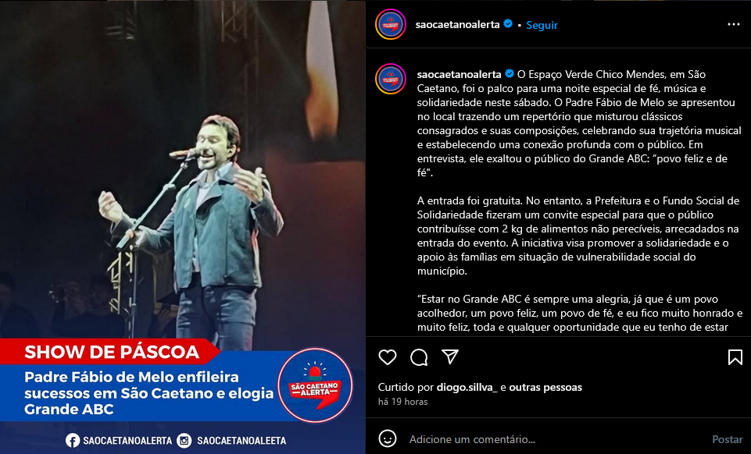The width and height of the screenshot is (751, 454).
Task: Submit comment with Postar button
Action: point(727,439)
